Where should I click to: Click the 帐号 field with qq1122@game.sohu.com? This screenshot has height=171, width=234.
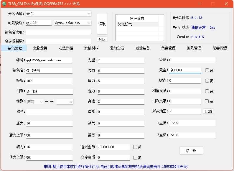pyautogui.click(x=49, y=60)
